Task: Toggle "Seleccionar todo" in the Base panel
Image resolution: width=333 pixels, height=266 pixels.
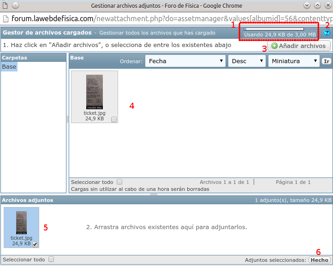Action: pyautogui.click(x=119, y=182)
